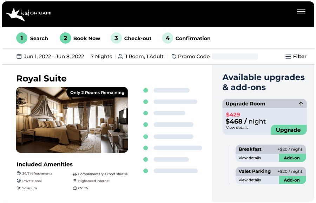Image resolution: width=316 pixels, height=203 pixels.
Task: Collapse Upgrade Room with the arrow
Action: pos(301,104)
